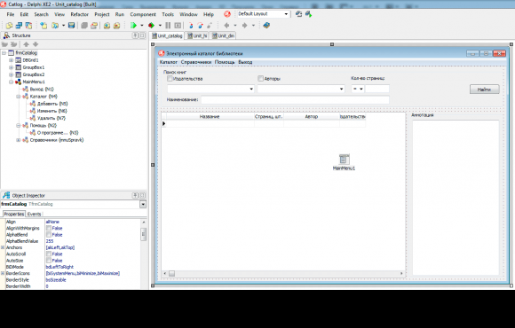Toggle the Издательства checkbox
The image size is (515, 328).
point(170,78)
